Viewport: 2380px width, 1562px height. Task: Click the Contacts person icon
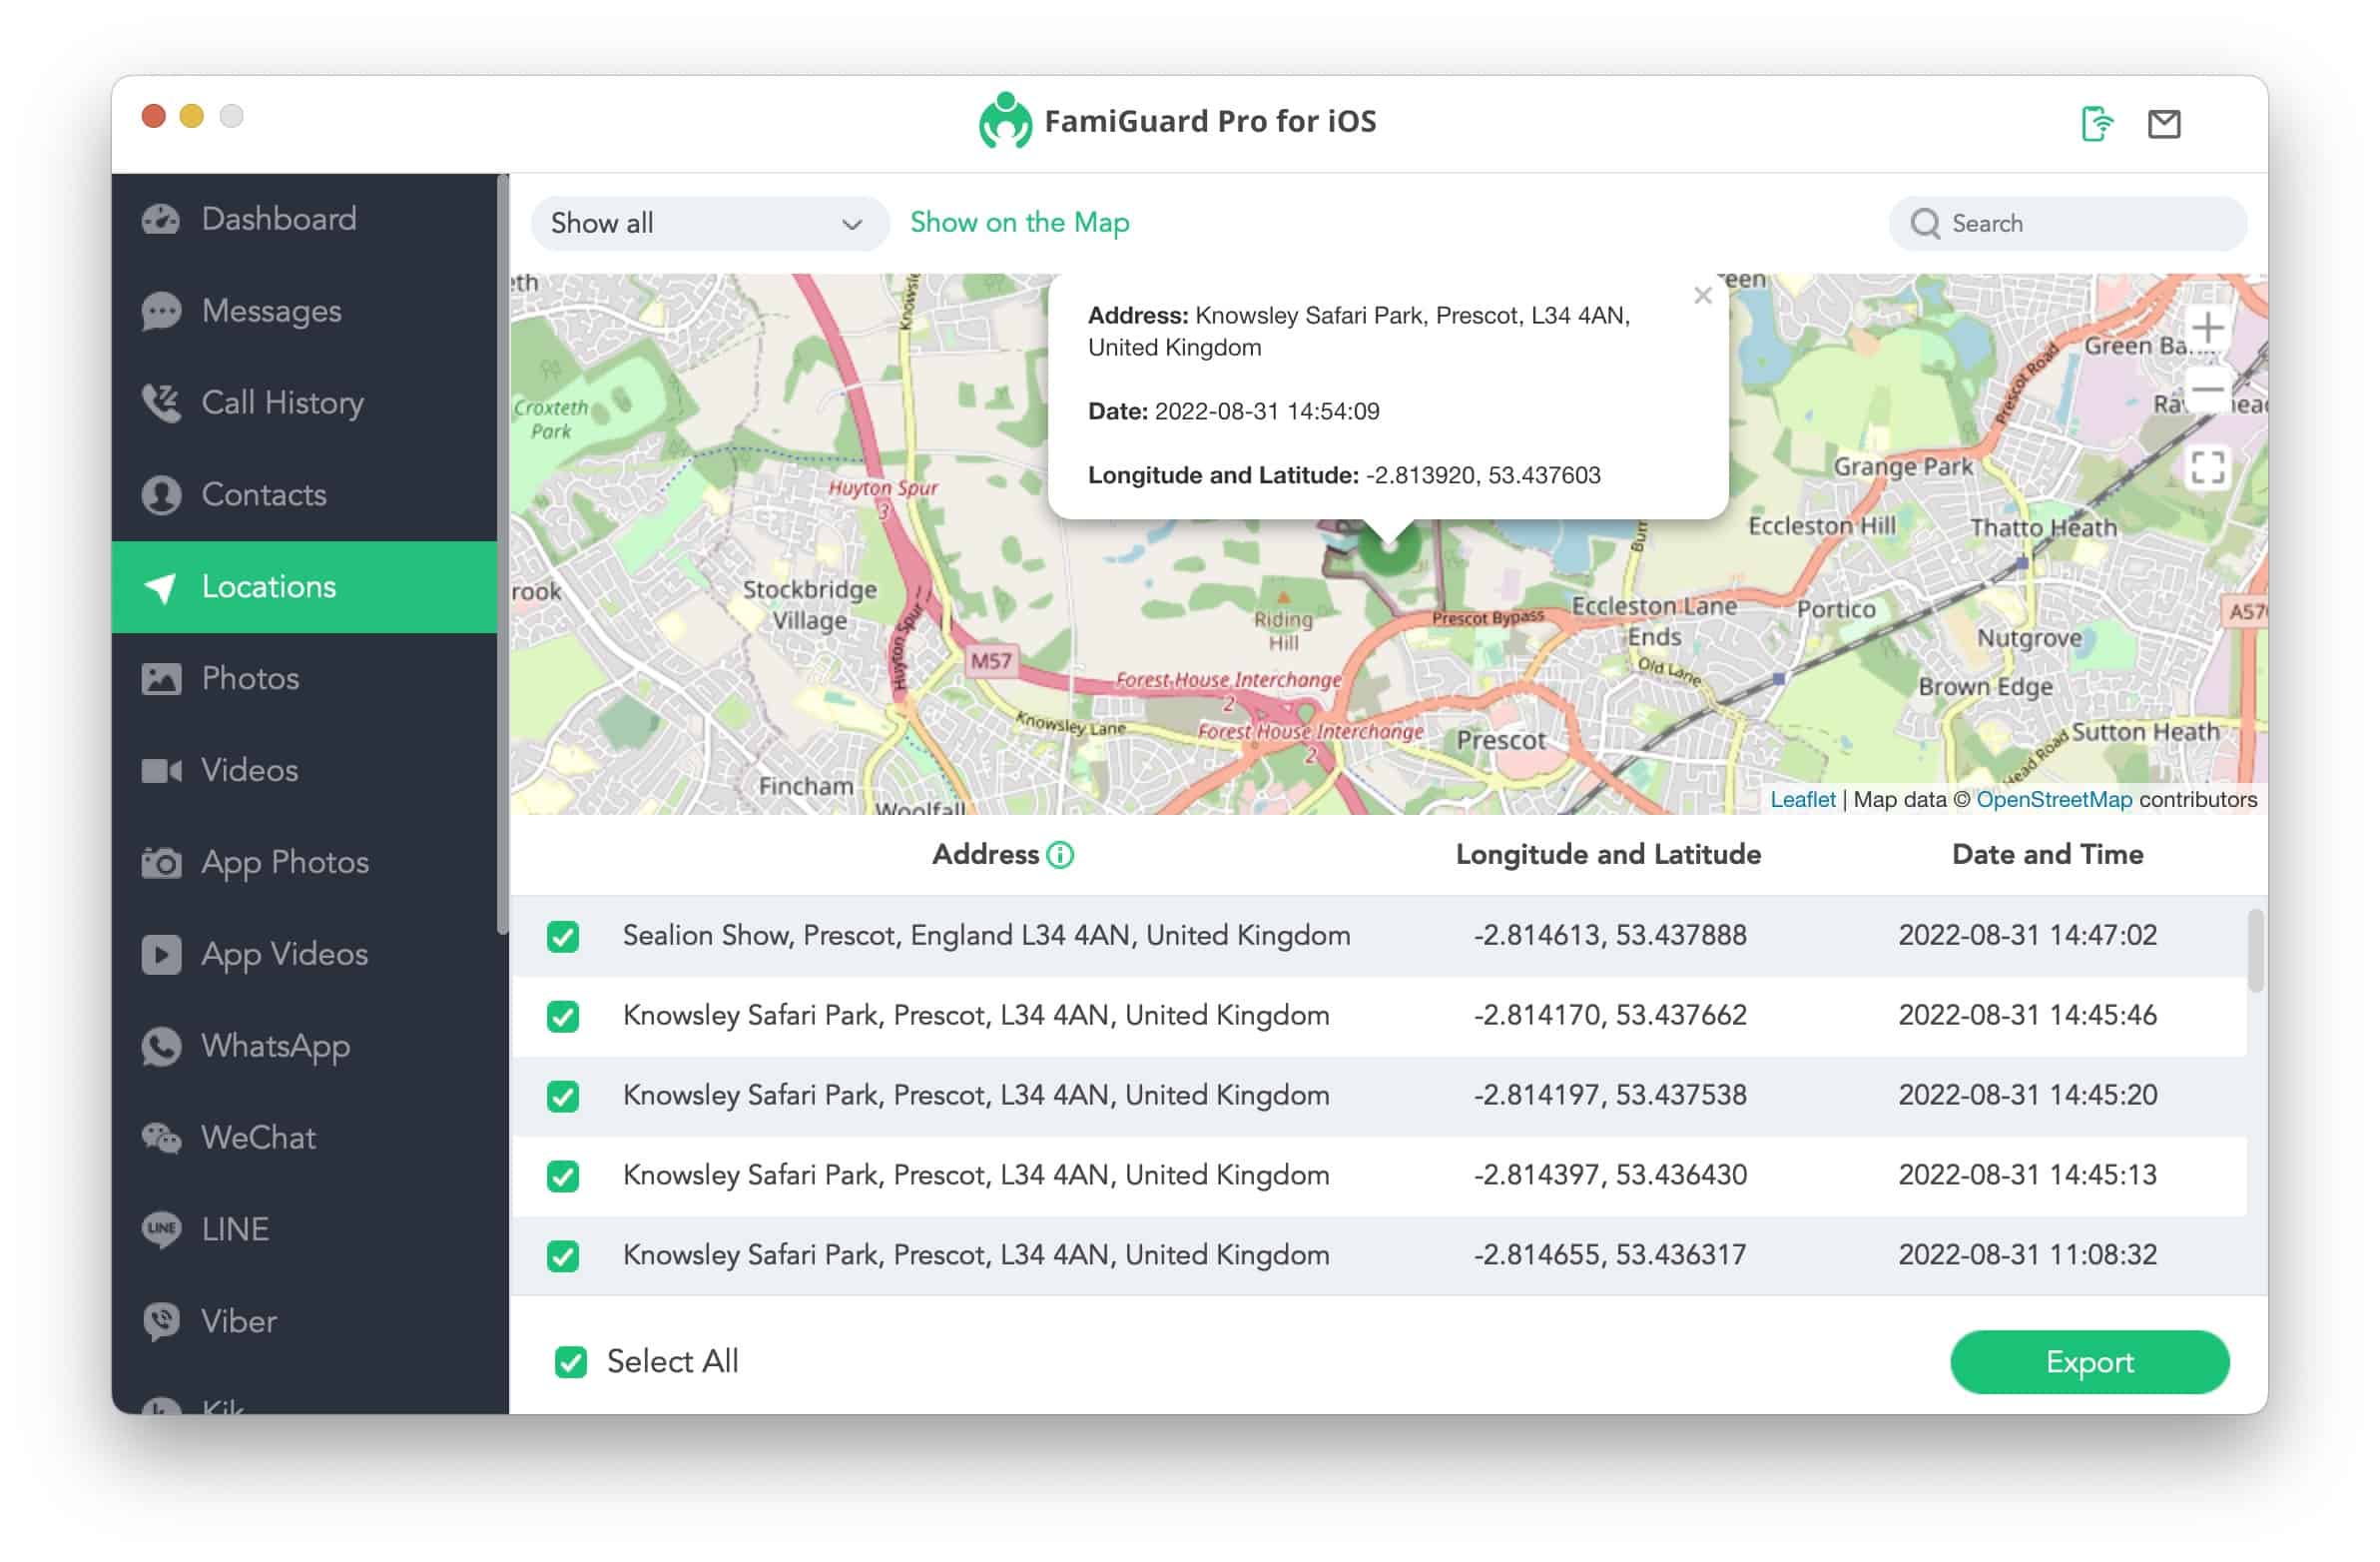161,495
